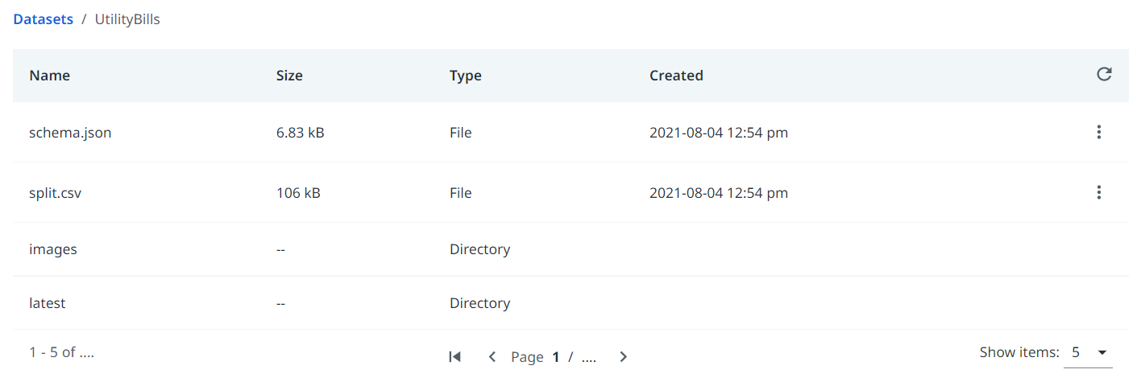
Task: Click the schema.json created date cell
Action: pyautogui.click(x=719, y=133)
